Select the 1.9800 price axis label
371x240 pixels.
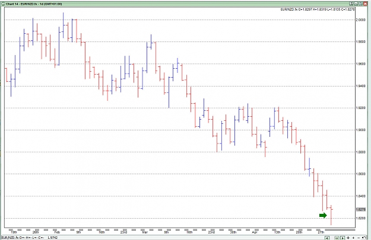(360, 42)
